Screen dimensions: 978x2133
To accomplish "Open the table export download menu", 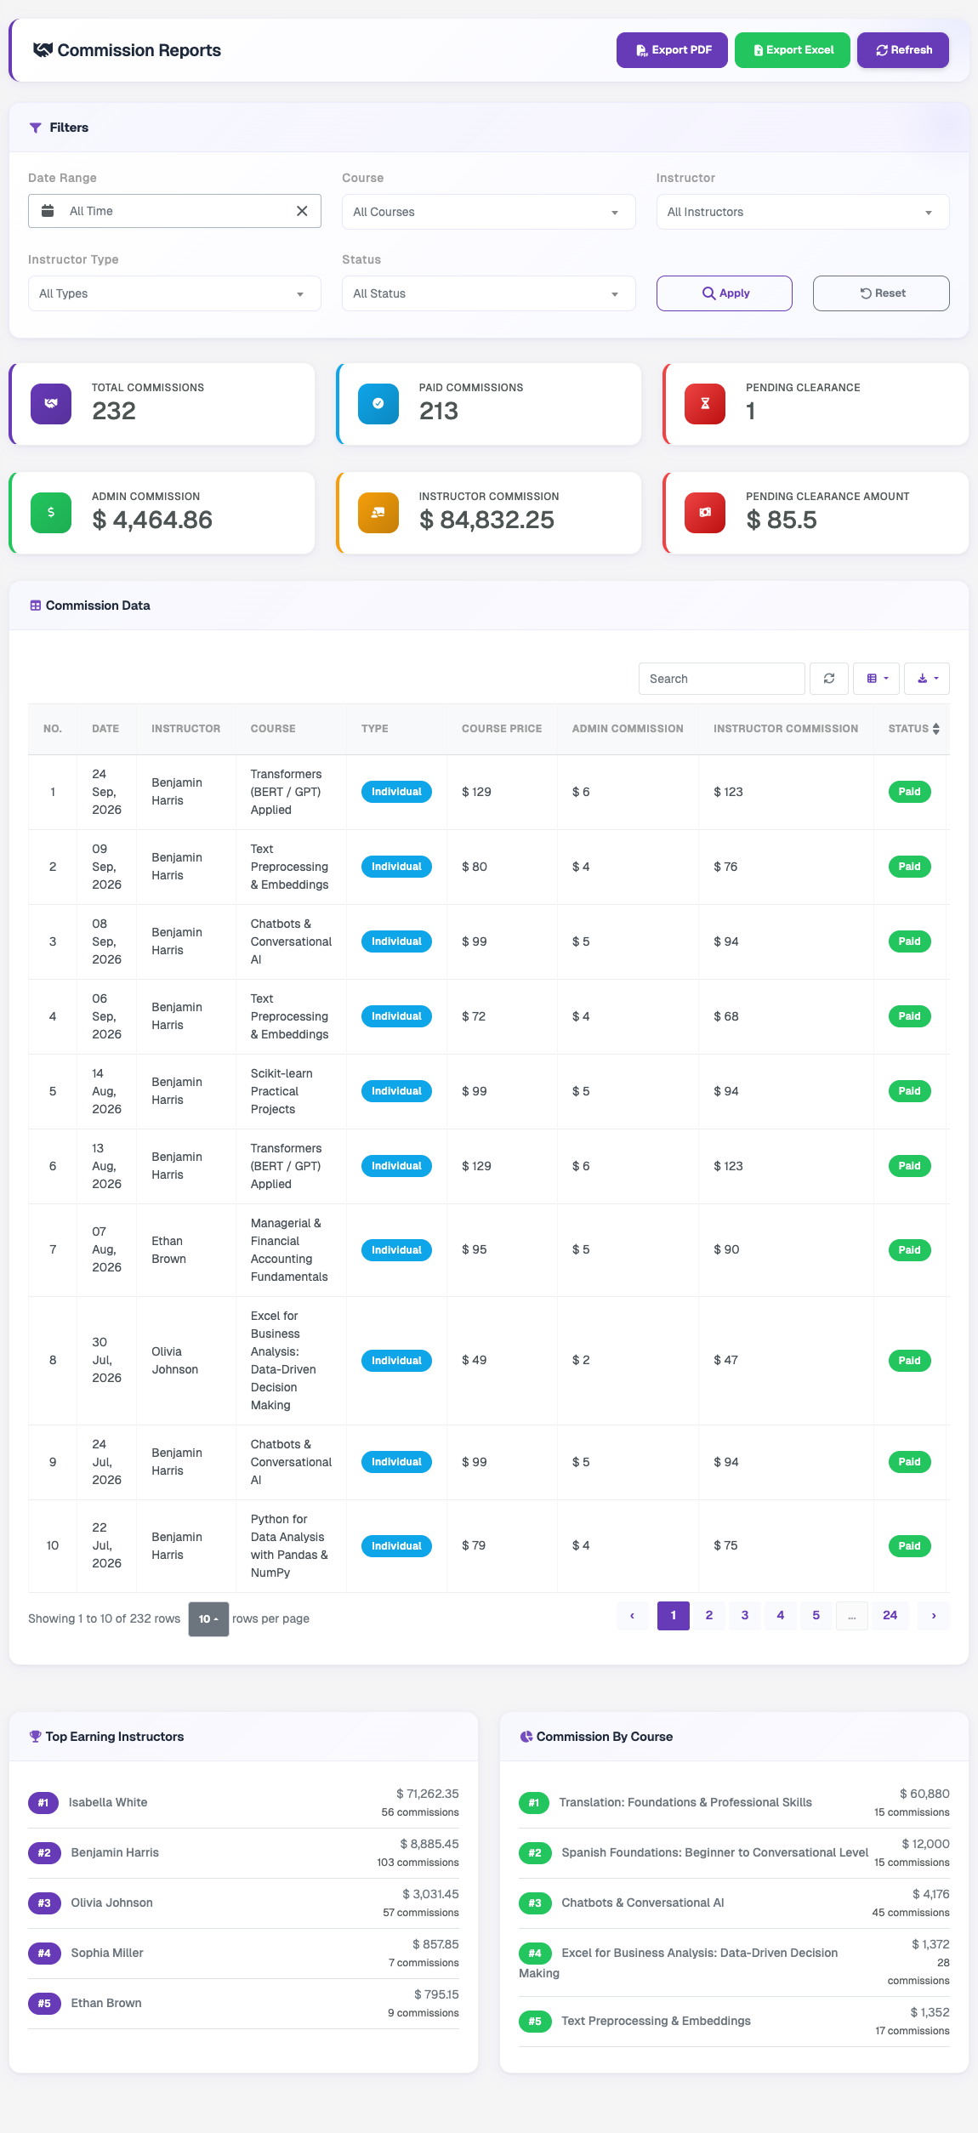I will pyautogui.click(x=927, y=679).
